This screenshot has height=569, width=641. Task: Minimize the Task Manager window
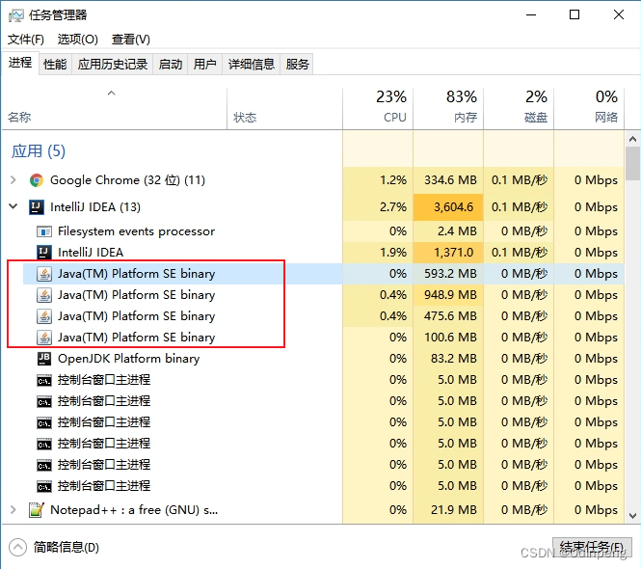(531, 14)
